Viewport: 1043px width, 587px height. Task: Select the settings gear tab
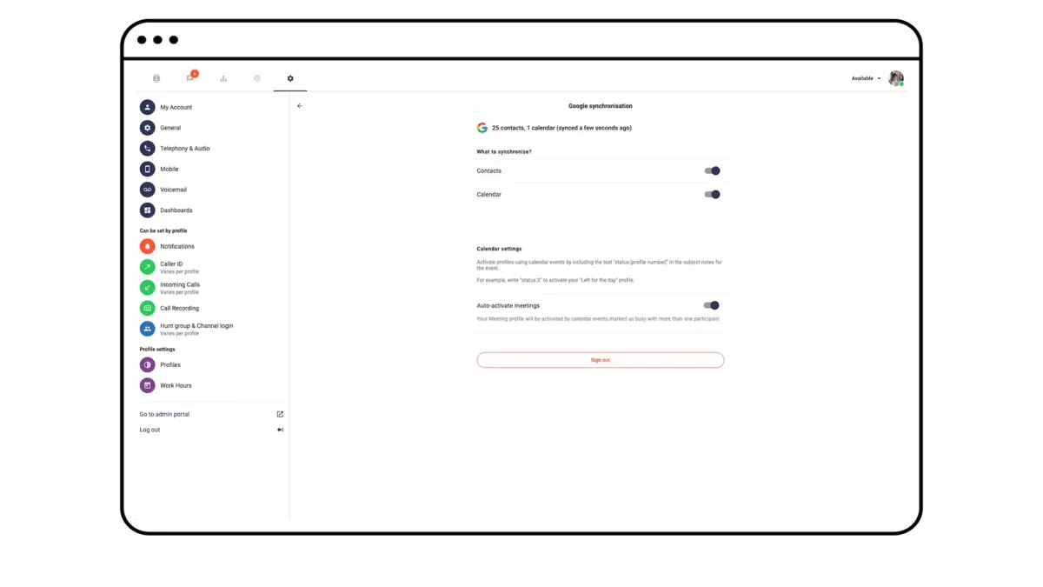pyautogui.click(x=290, y=78)
